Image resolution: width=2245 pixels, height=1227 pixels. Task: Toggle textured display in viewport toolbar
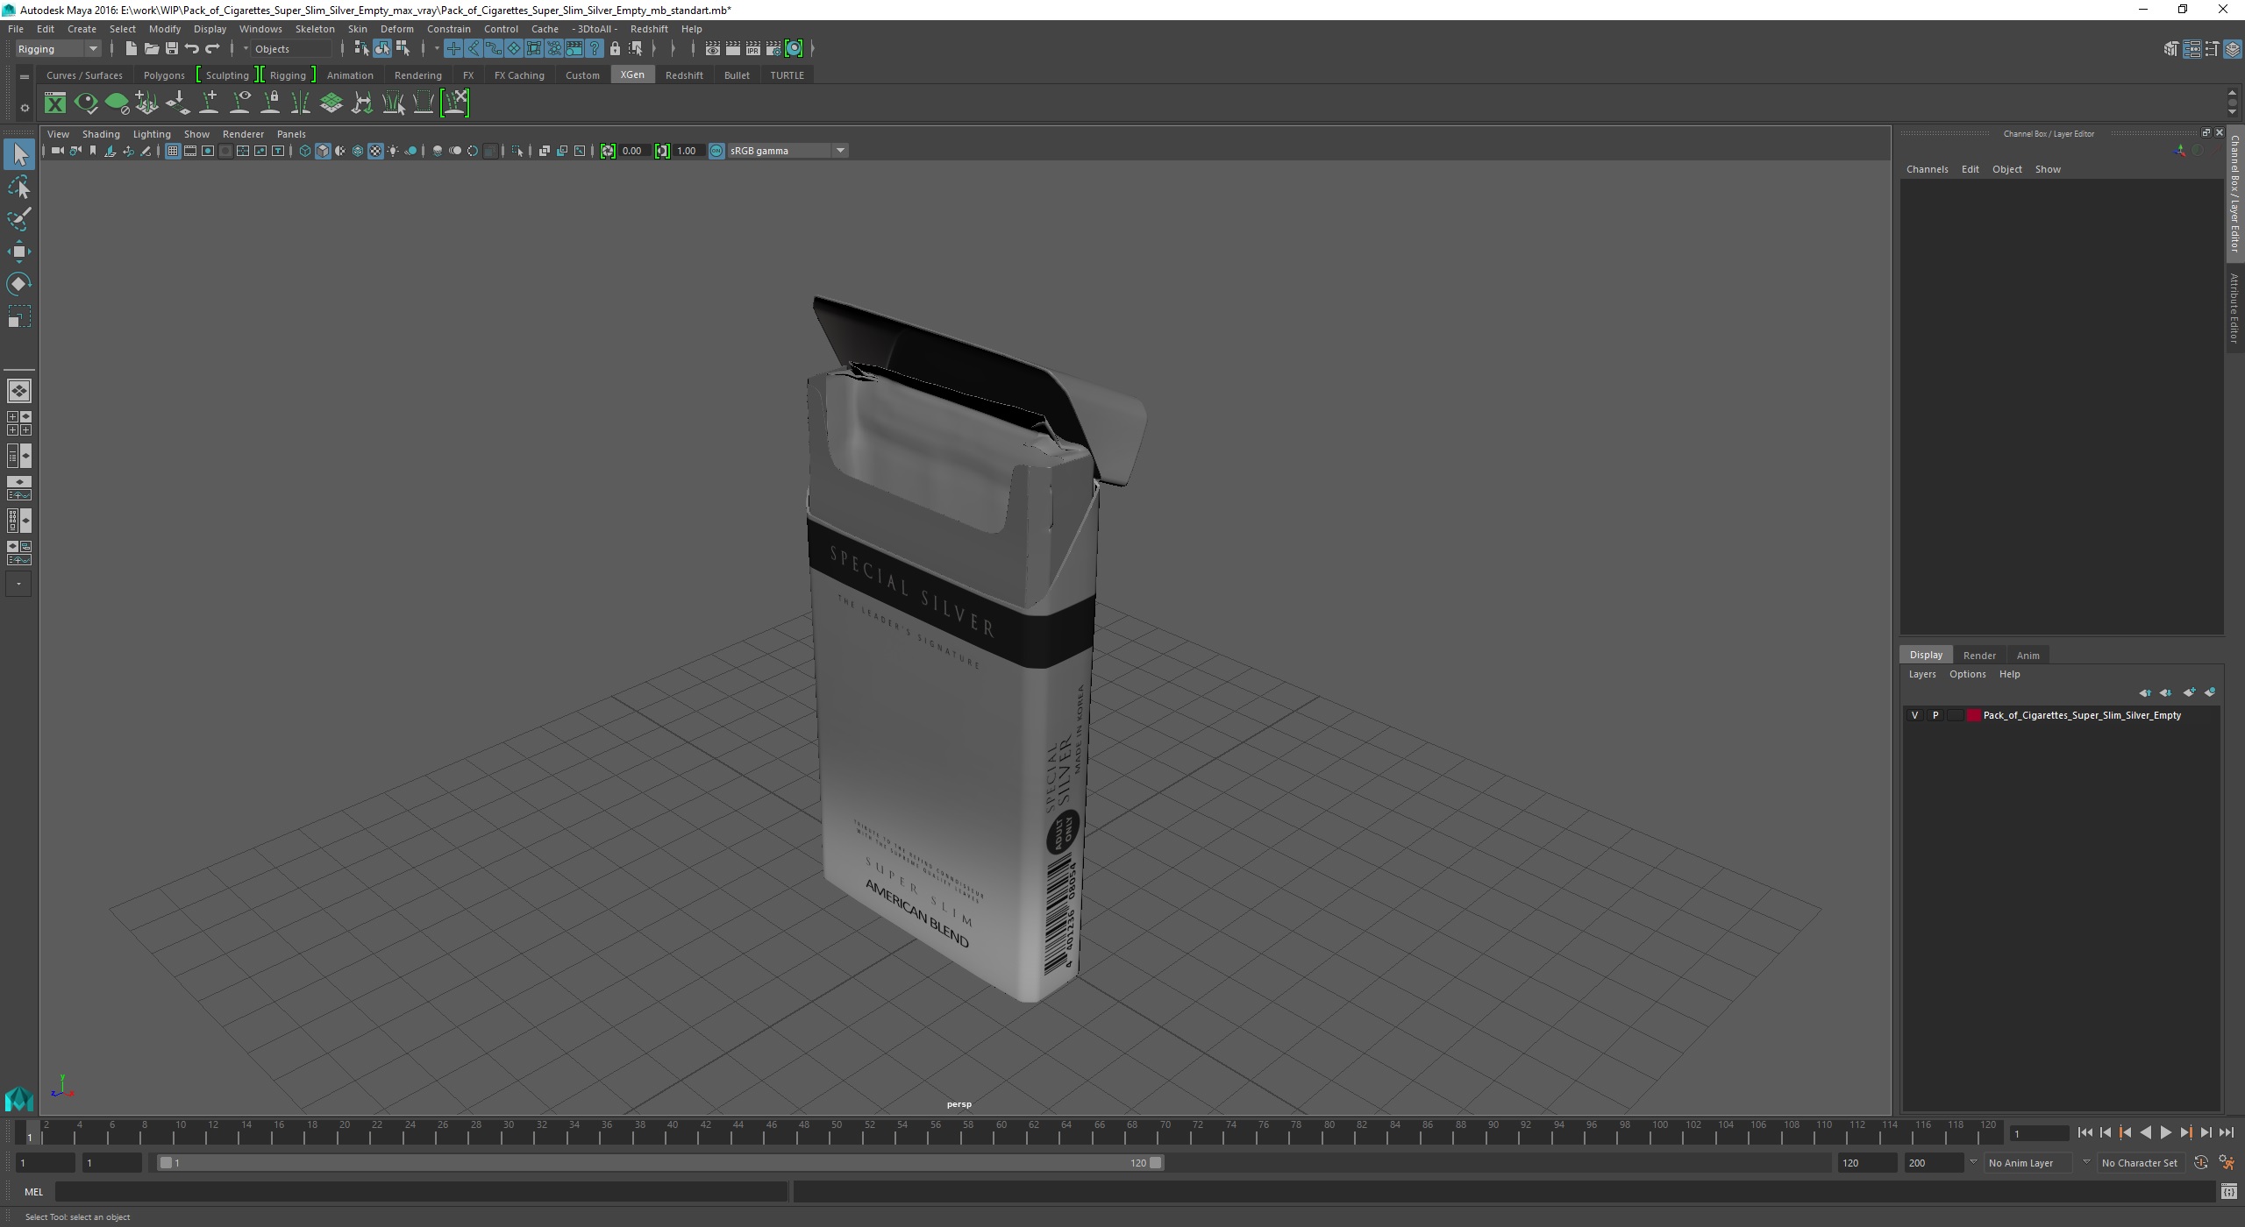[375, 151]
